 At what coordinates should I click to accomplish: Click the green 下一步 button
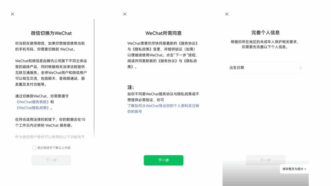[x=163, y=160]
